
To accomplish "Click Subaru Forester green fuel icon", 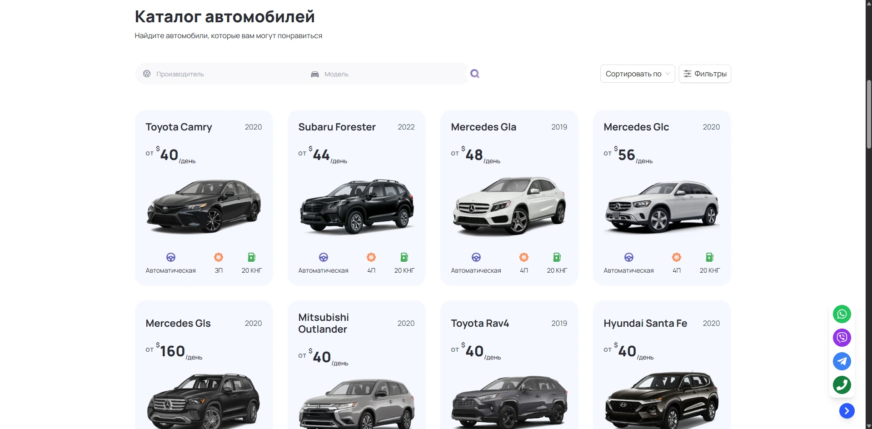I will pos(404,257).
